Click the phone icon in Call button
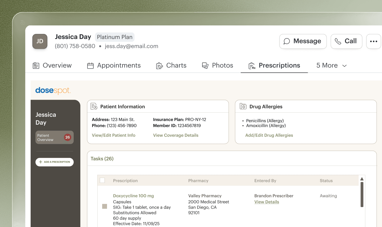Viewport: 382px width, 227px height. [x=338, y=41]
